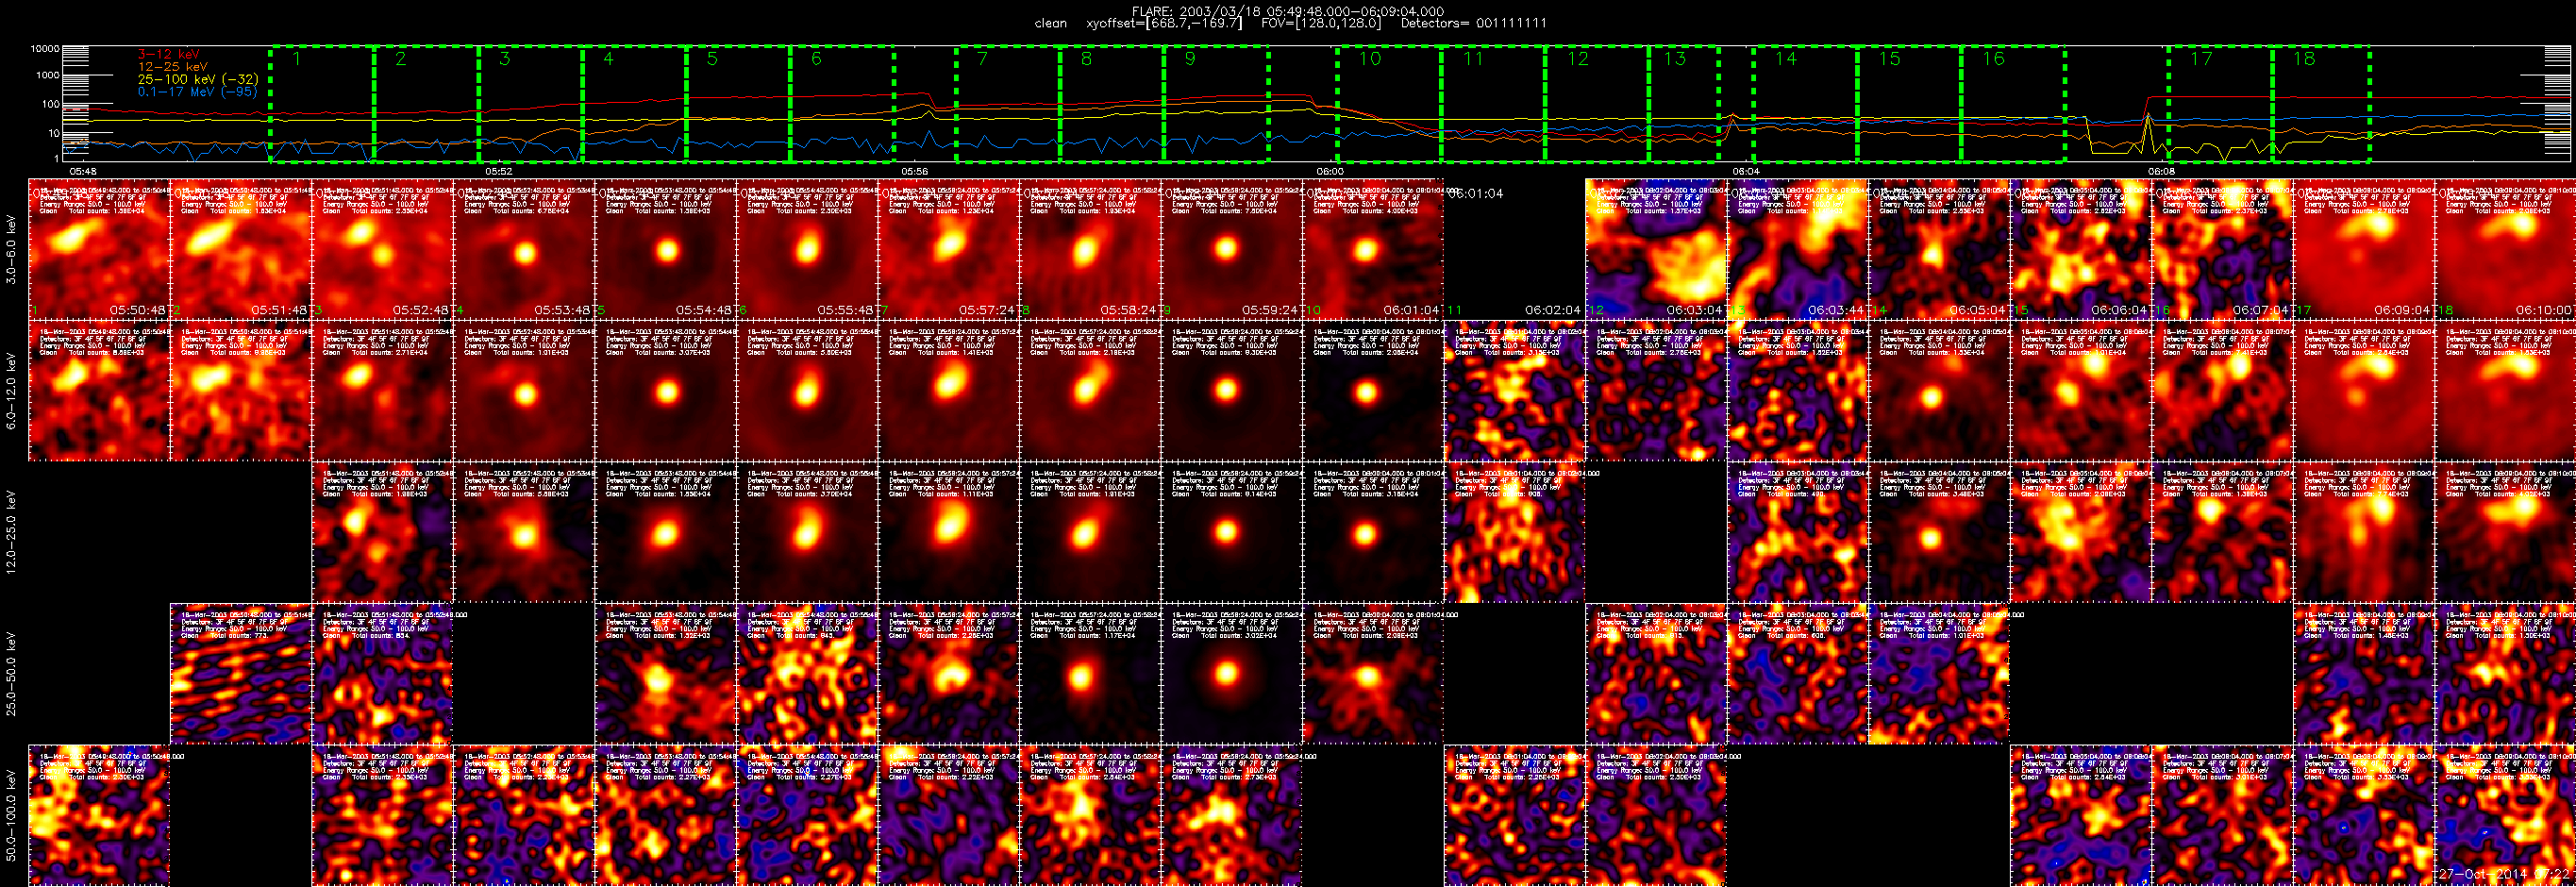Viewport: 2576px width, 887px height.
Task: Click the 06:02:04 time label in blank panel
Action: pyautogui.click(x=1552, y=310)
